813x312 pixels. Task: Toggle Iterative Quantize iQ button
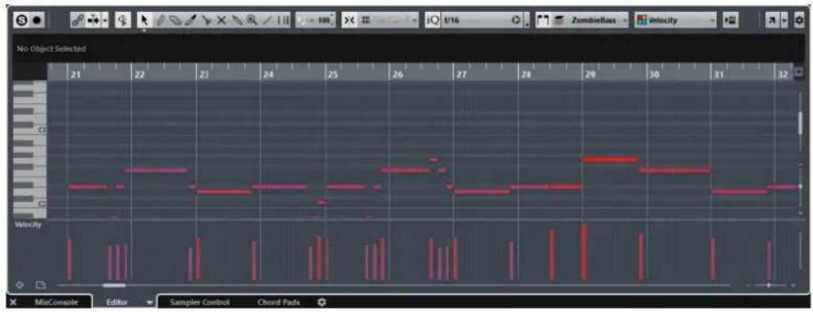pos(432,20)
